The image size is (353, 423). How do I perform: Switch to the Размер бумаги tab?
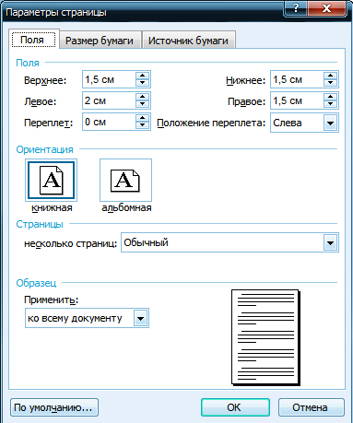(x=100, y=41)
